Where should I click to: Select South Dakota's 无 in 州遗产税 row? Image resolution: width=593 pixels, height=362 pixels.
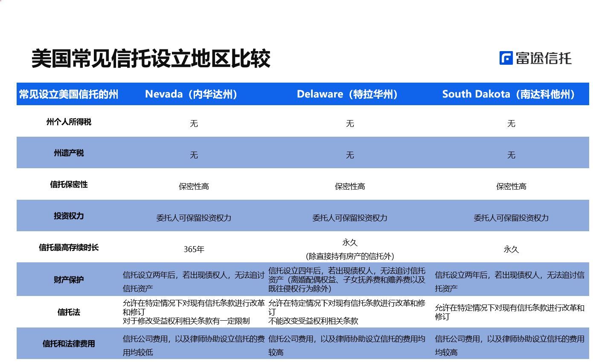511,155
